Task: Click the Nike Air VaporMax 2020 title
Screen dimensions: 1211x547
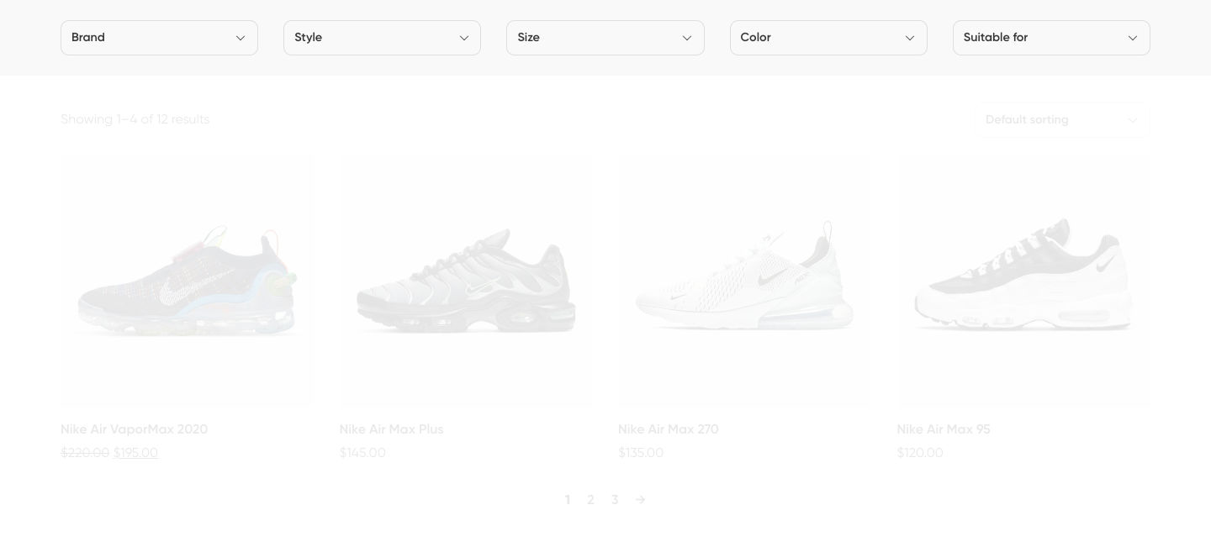Action: [x=134, y=429]
